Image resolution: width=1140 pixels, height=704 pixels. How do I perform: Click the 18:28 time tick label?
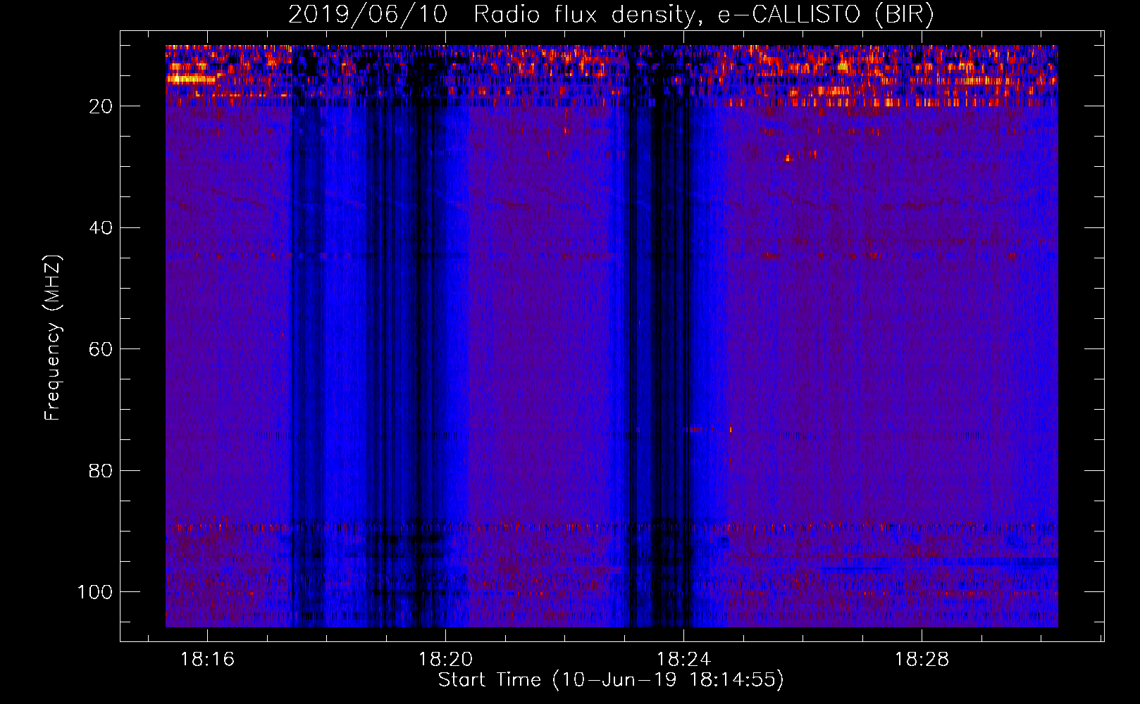click(x=922, y=660)
